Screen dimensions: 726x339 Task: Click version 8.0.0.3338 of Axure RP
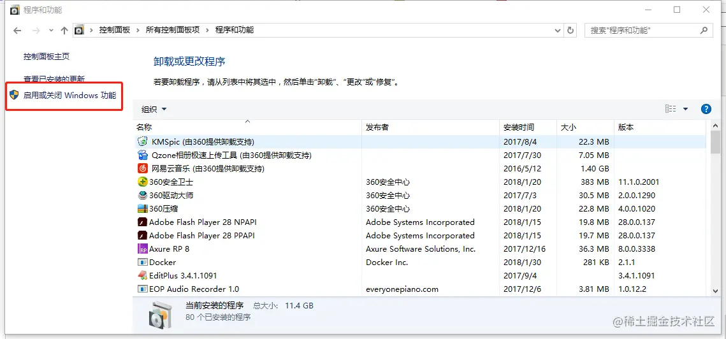click(637, 249)
